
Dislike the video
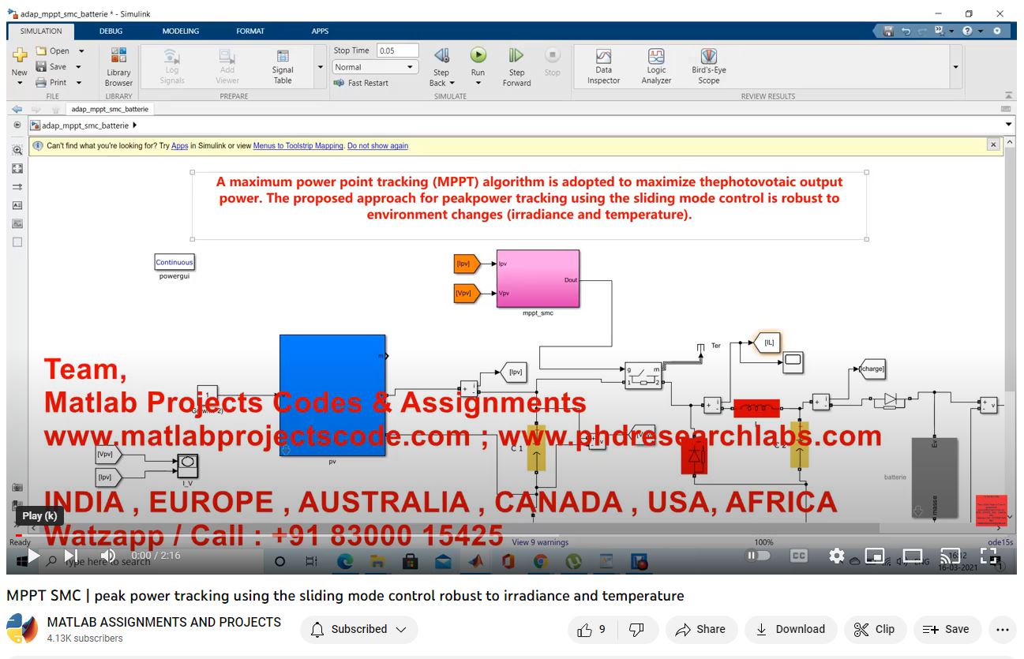(x=636, y=629)
